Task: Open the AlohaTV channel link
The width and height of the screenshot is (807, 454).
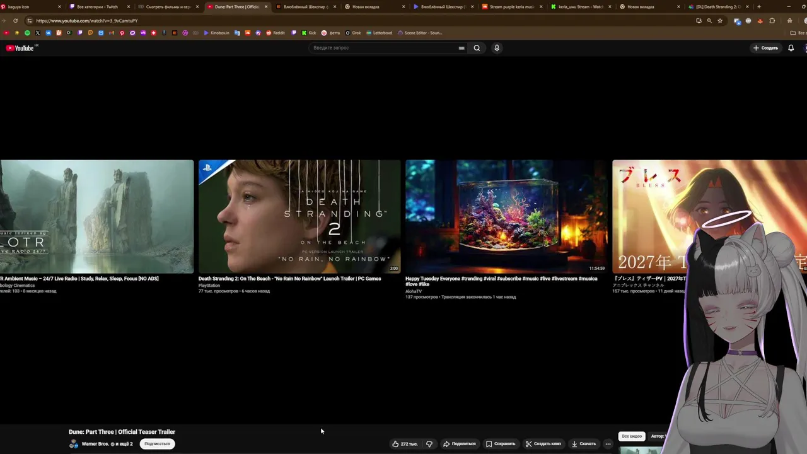Action: 414,291
